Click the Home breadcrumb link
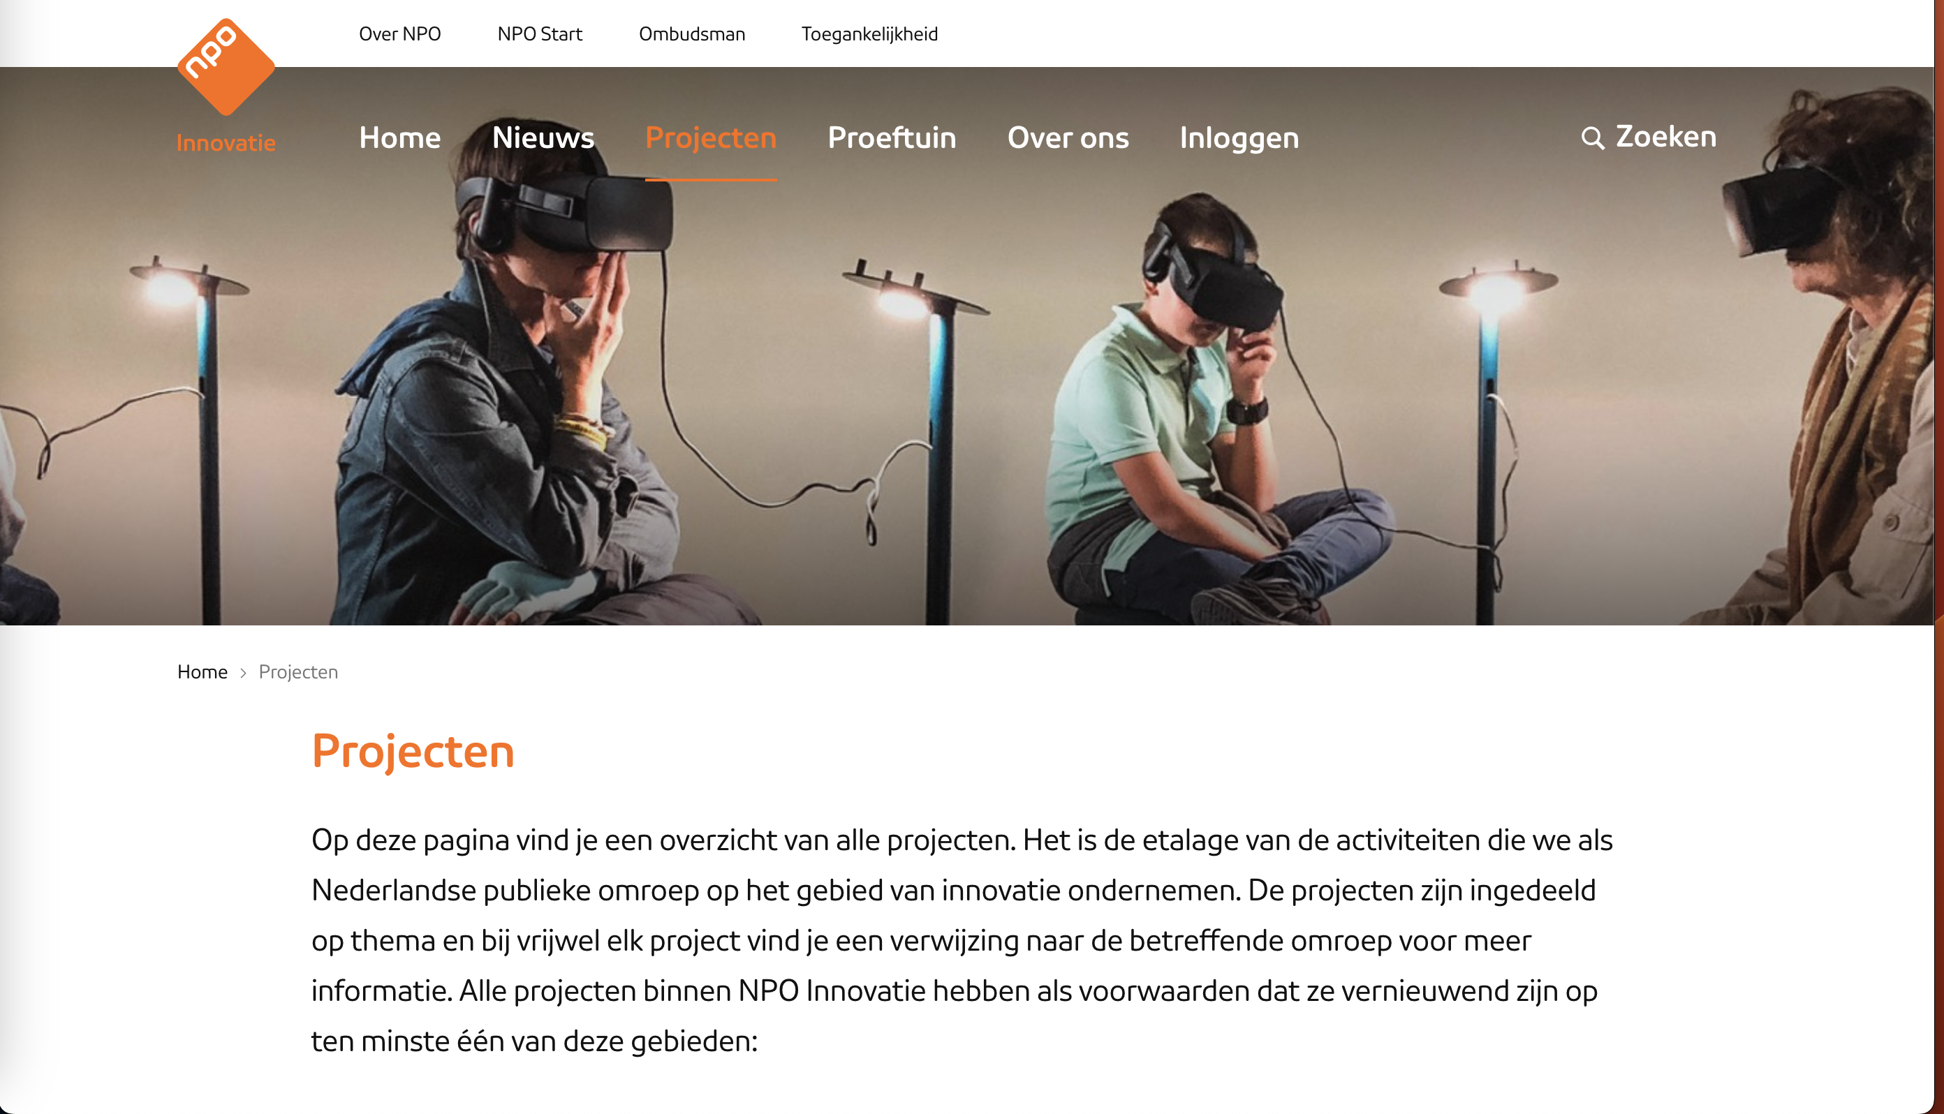The image size is (1944, 1114). [202, 671]
